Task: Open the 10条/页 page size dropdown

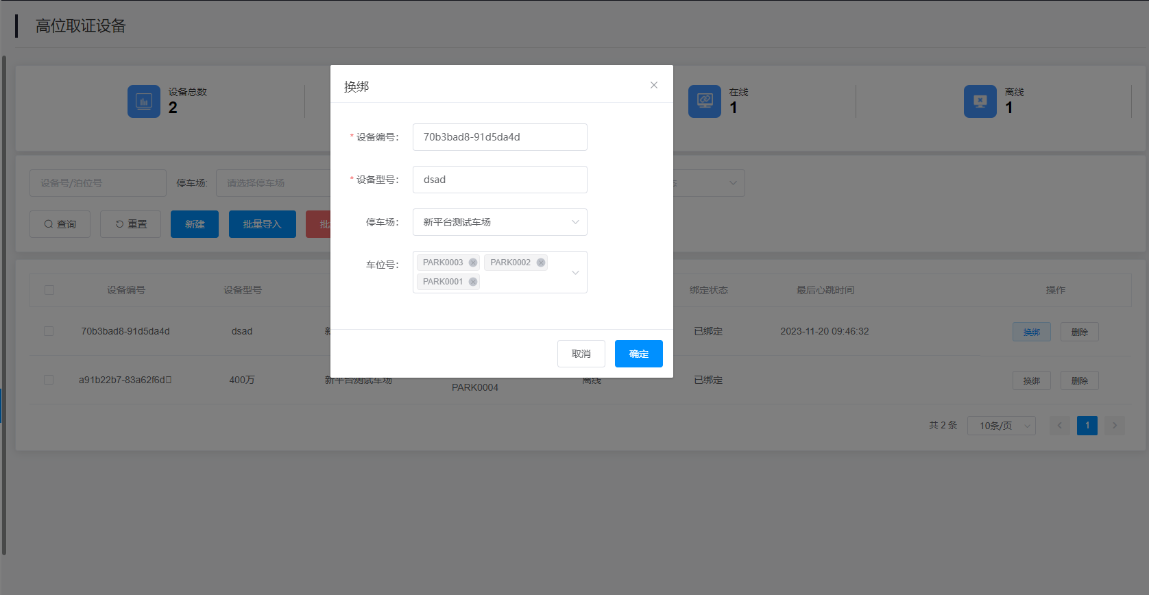Action: [x=1002, y=426]
